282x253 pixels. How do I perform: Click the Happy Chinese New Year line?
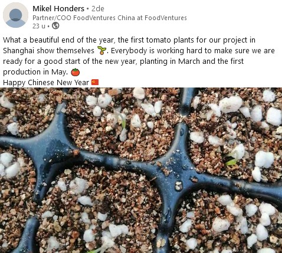51,82
